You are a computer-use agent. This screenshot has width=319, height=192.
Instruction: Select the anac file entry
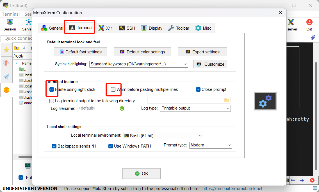(x=26, y=103)
